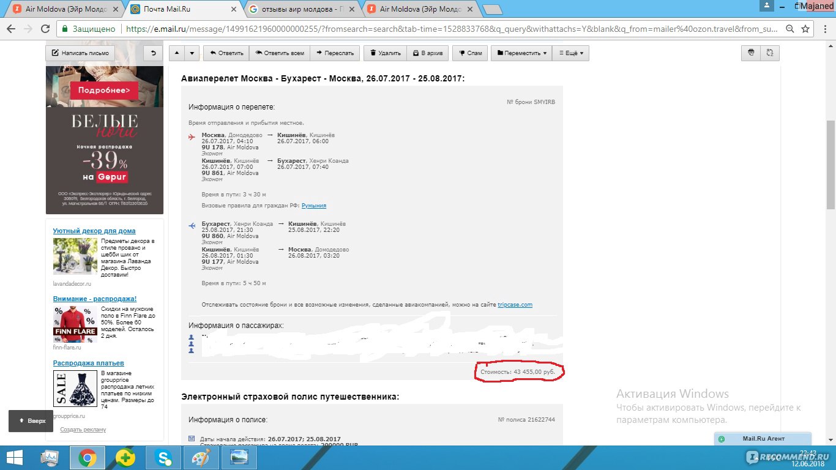Click the zoom magnifier icon in address bar
Image resolution: width=836 pixels, height=470 pixels.
click(x=789, y=29)
